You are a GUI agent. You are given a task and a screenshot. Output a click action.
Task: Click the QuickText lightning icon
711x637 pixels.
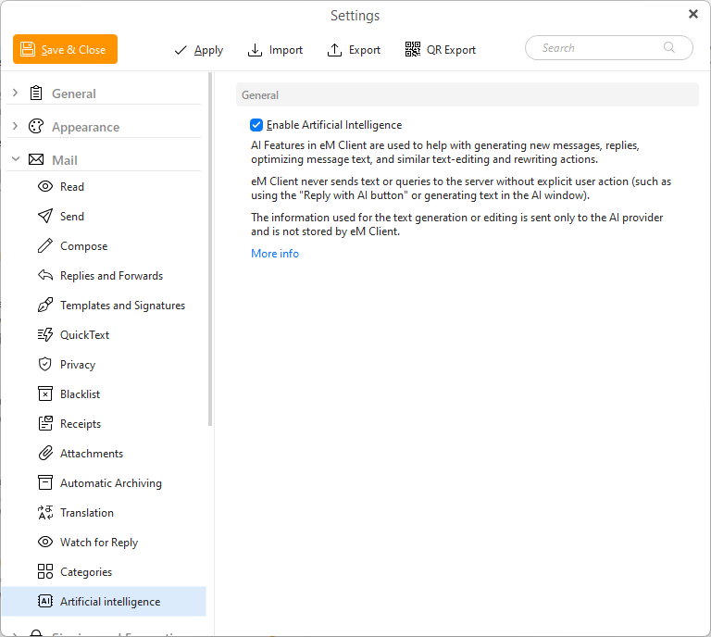44,335
